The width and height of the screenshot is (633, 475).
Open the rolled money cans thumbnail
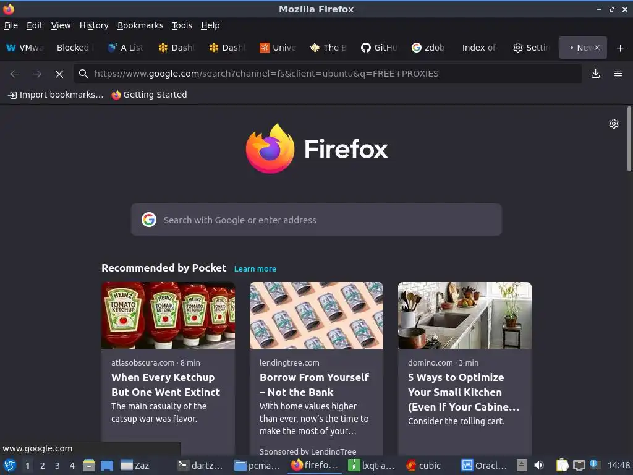tap(316, 315)
